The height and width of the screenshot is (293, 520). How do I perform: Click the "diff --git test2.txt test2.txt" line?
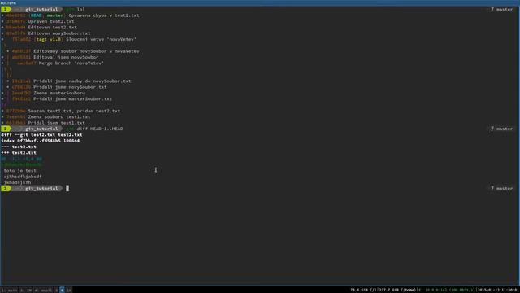[41, 135]
